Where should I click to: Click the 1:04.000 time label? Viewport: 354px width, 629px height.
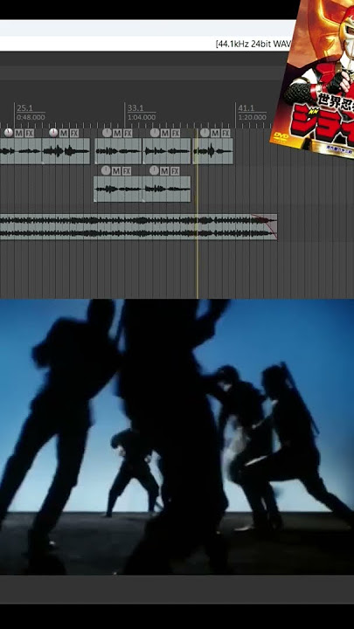click(x=142, y=117)
